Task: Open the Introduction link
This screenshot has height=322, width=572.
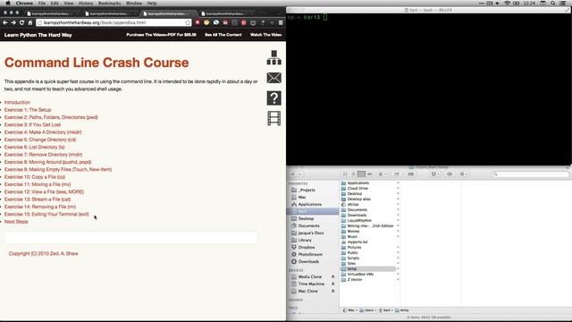Action: click(17, 102)
